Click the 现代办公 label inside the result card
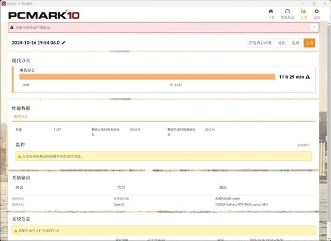 point(27,70)
